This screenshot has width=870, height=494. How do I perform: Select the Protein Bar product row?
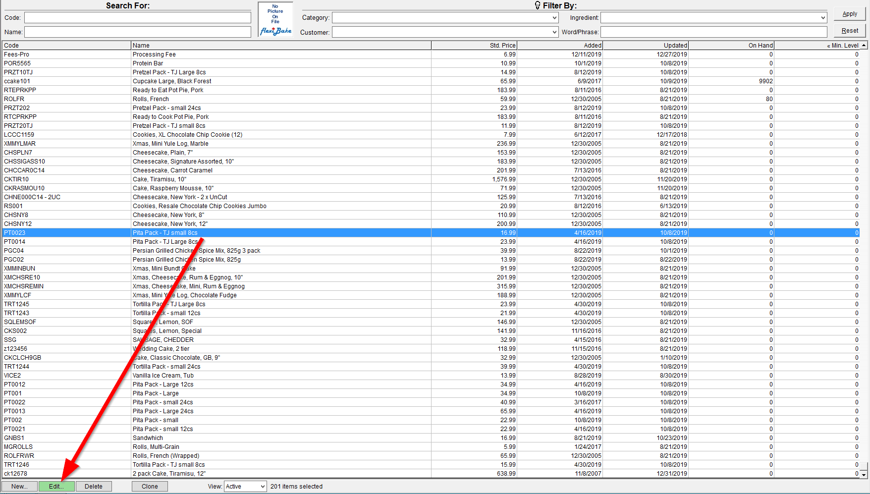point(431,63)
